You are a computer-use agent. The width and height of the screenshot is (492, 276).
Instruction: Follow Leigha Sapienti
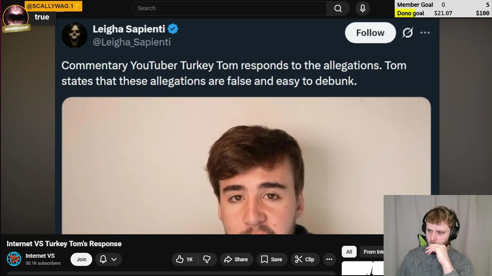[x=370, y=33]
